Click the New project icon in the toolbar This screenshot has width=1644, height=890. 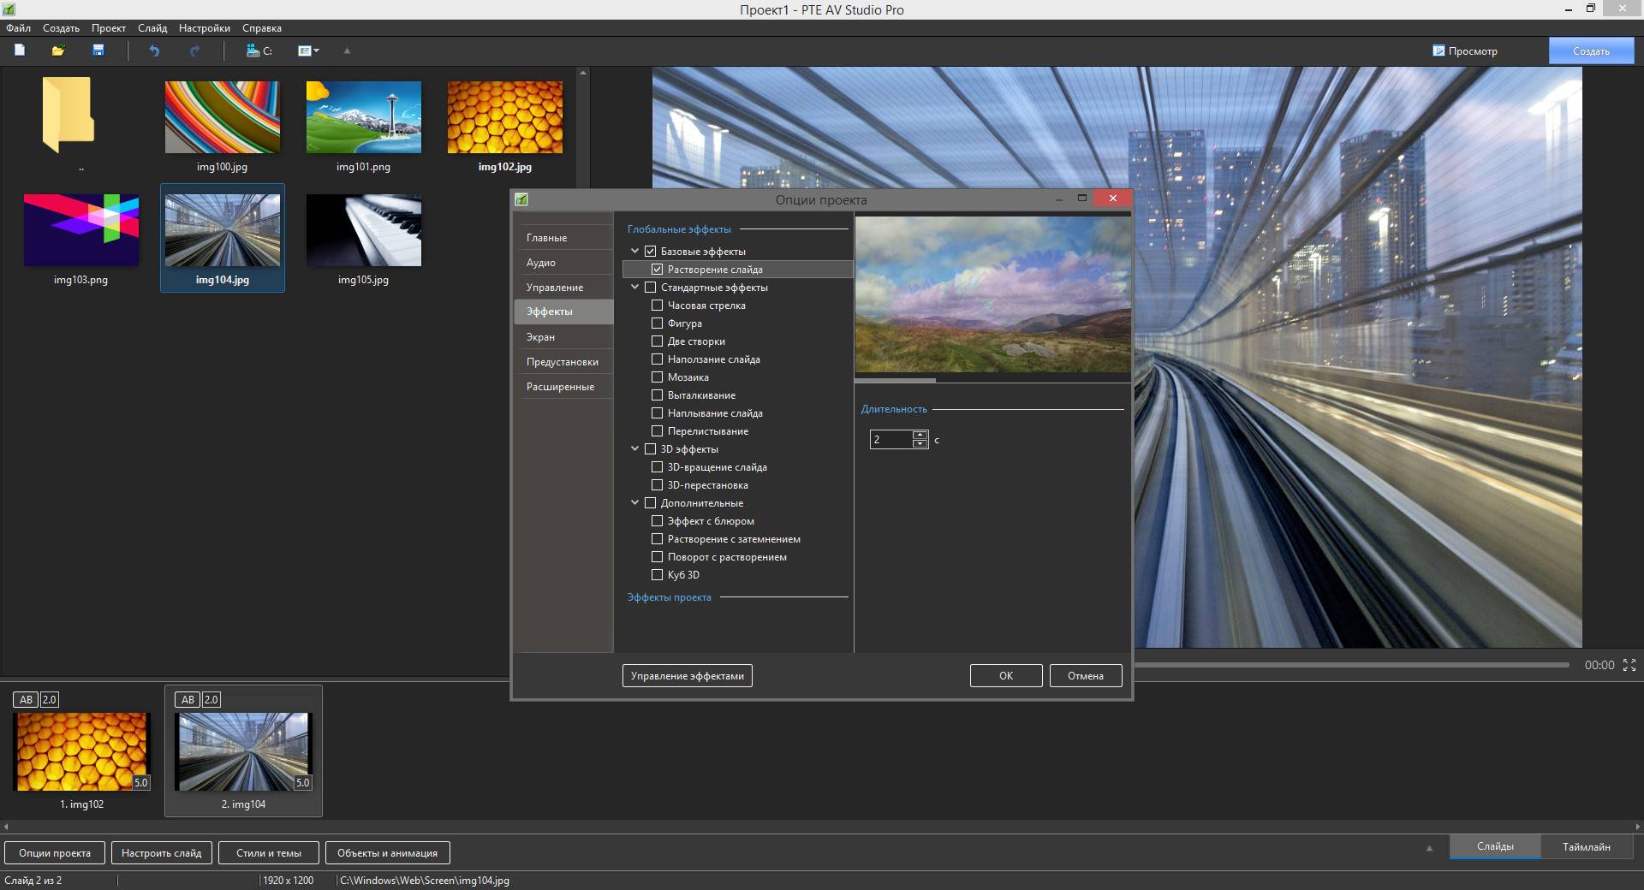point(20,50)
